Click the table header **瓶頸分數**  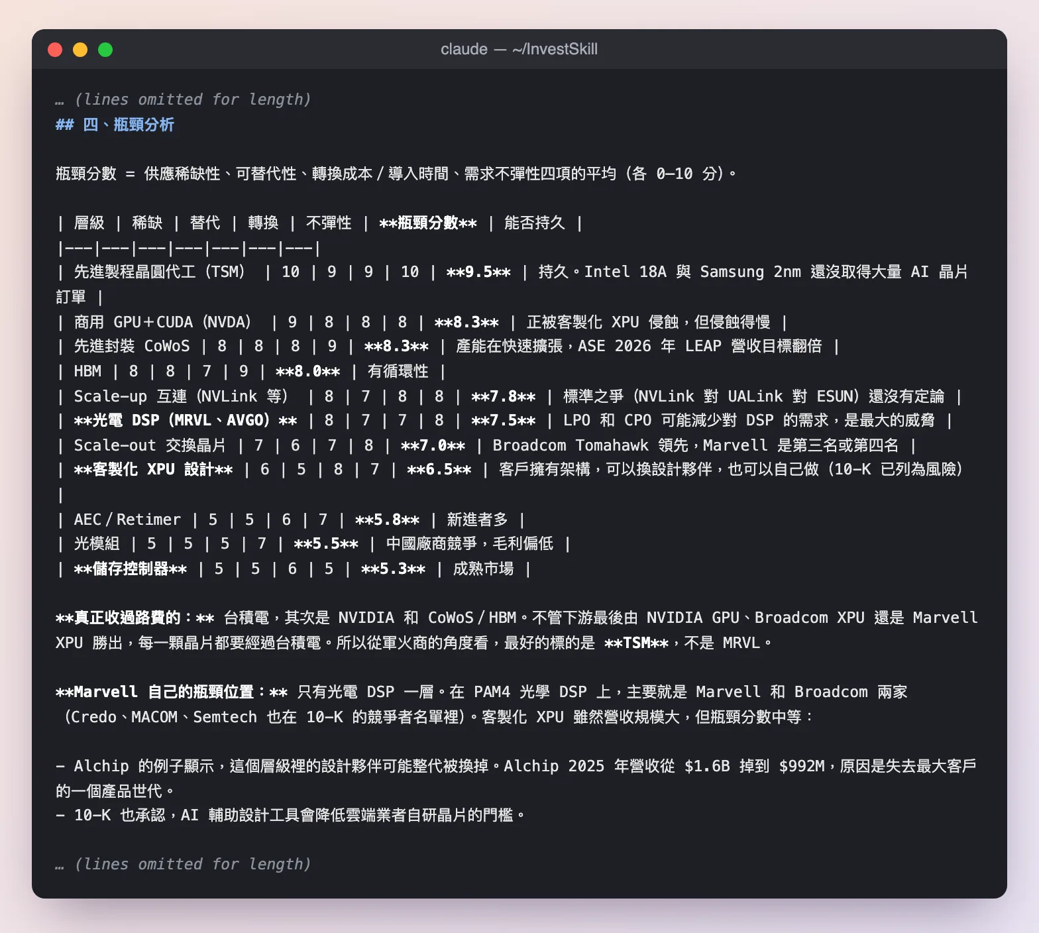tap(428, 223)
